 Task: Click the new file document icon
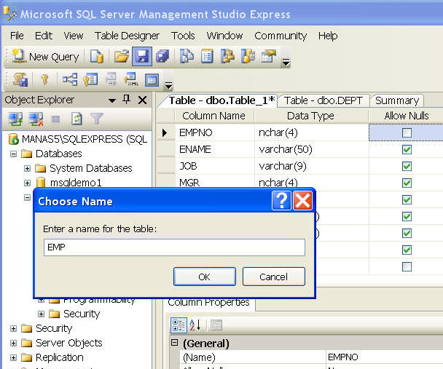tap(96, 57)
